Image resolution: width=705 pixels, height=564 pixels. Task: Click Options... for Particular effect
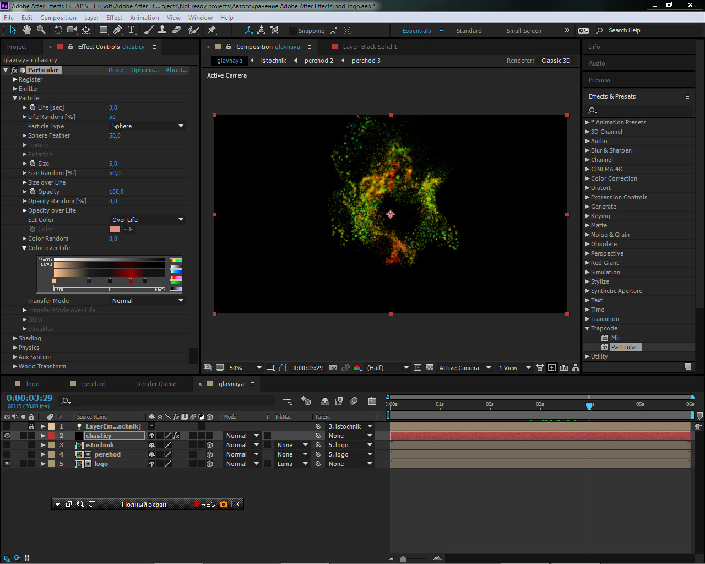[x=145, y=70]
